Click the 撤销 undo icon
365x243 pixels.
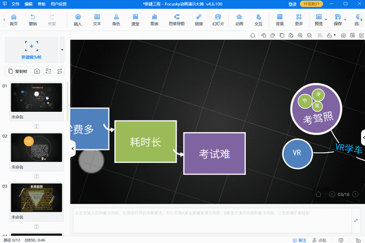(33, 20)
